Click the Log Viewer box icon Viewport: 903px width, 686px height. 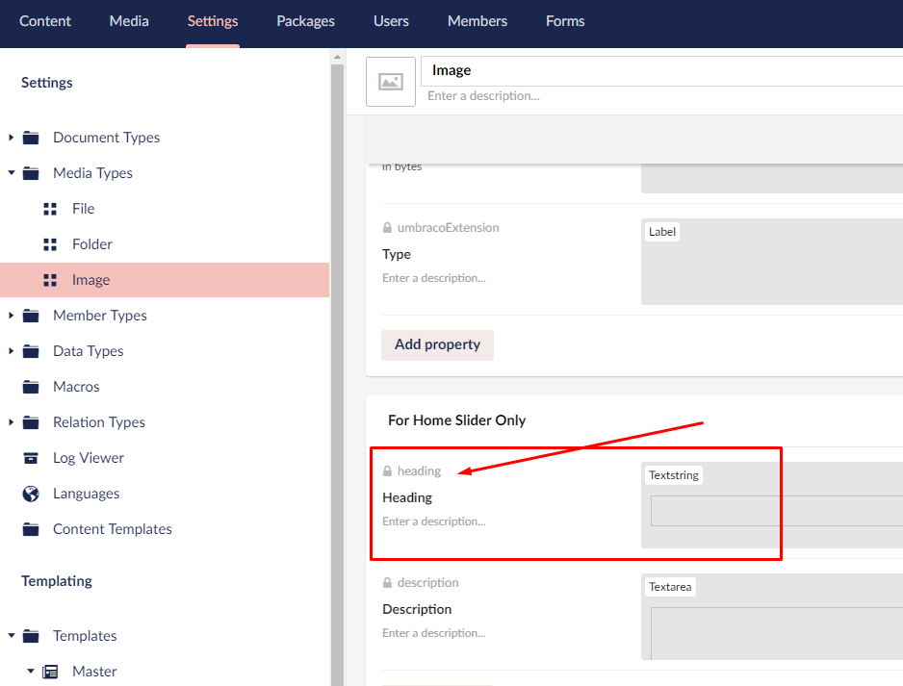tap(31, 458)
